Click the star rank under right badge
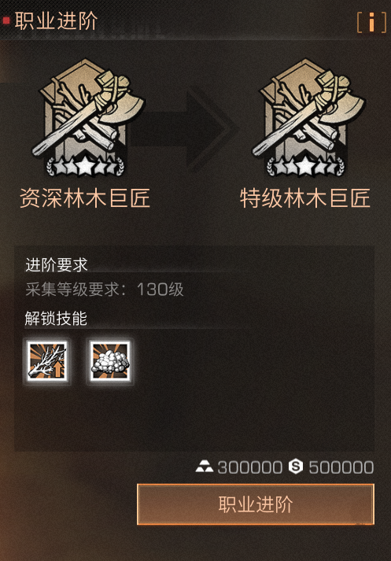This screenshot has height=561, width=391. (305, 166)
